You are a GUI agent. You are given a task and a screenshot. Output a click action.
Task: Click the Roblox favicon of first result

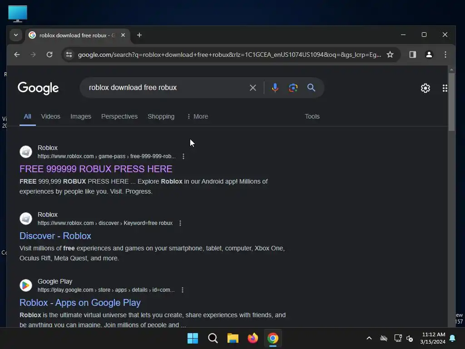26,152
